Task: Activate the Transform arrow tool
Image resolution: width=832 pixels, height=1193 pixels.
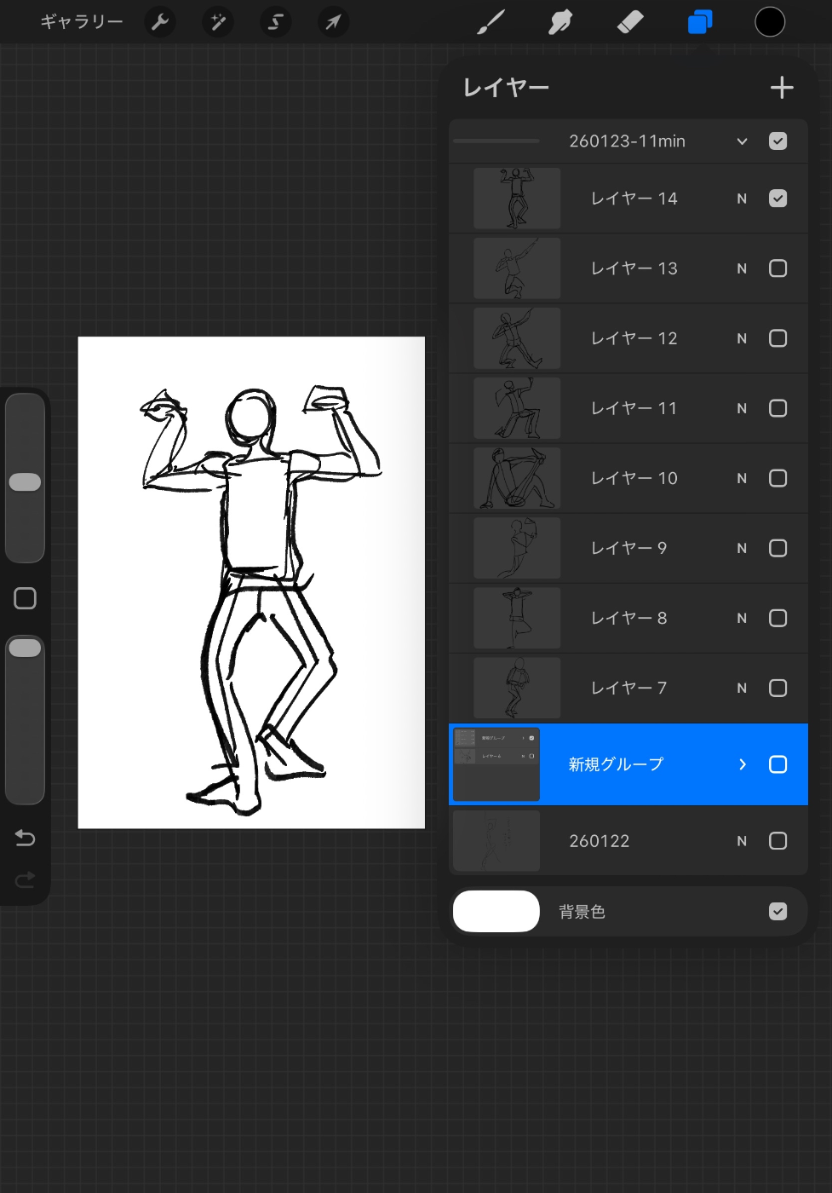Action: pyautogui.click(x=333, y=22)
